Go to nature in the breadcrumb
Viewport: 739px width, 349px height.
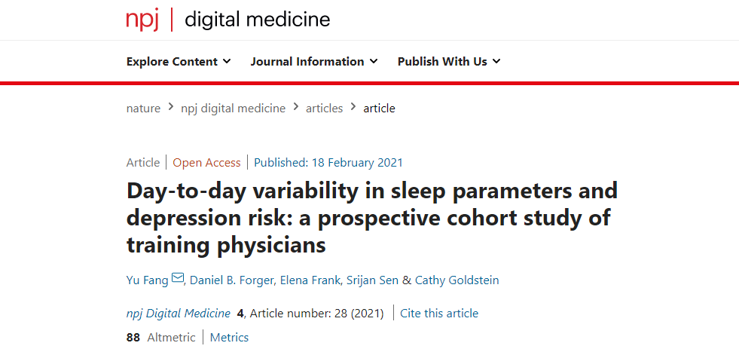coord(143,108)
